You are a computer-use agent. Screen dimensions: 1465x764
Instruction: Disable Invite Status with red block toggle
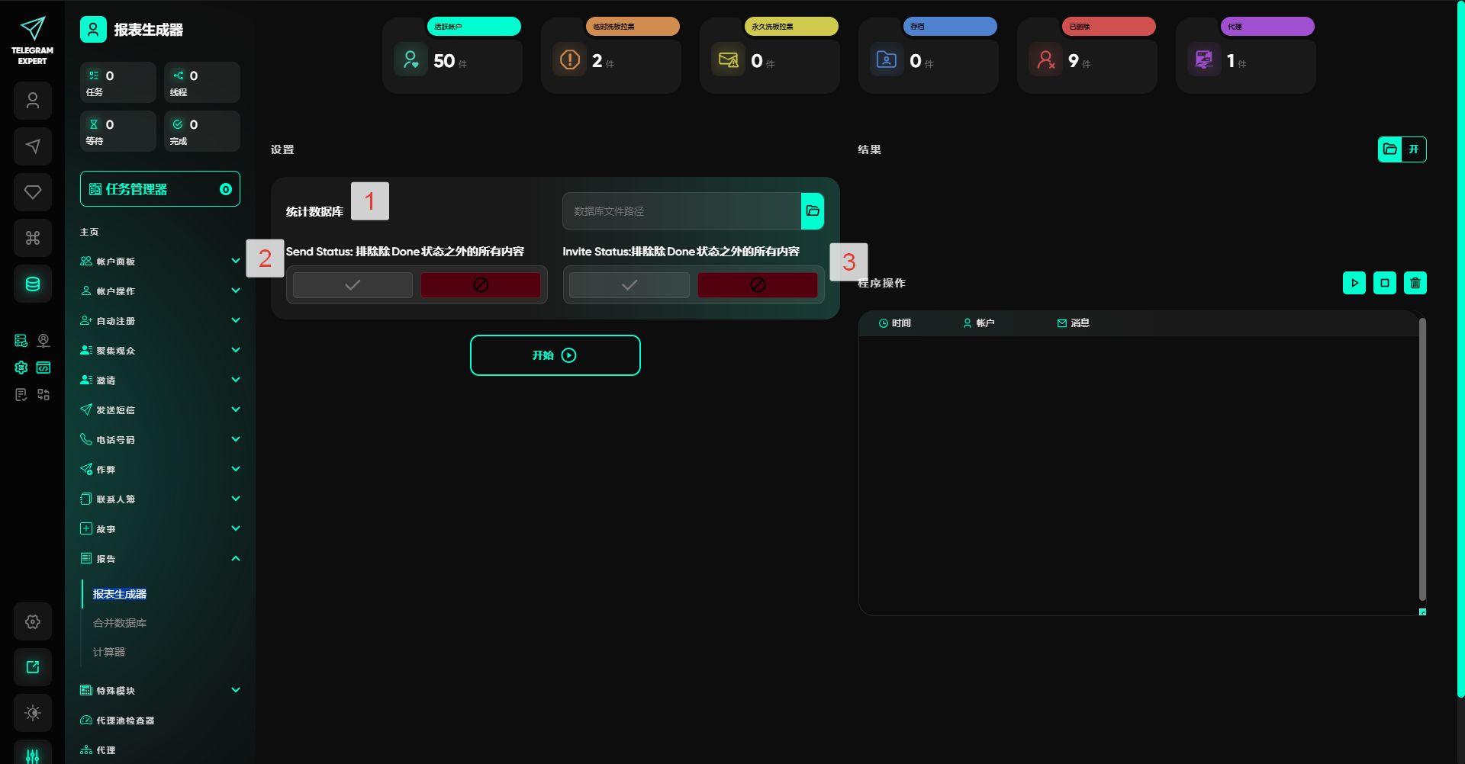pyautogui.click(x=757, y=285)
